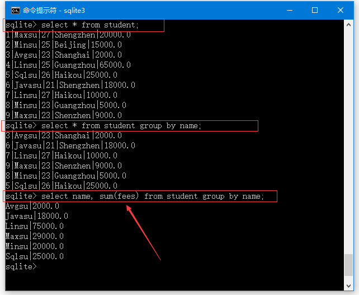Click the red arrow annotation
The image size is (359, 295).
pos(144,232)
